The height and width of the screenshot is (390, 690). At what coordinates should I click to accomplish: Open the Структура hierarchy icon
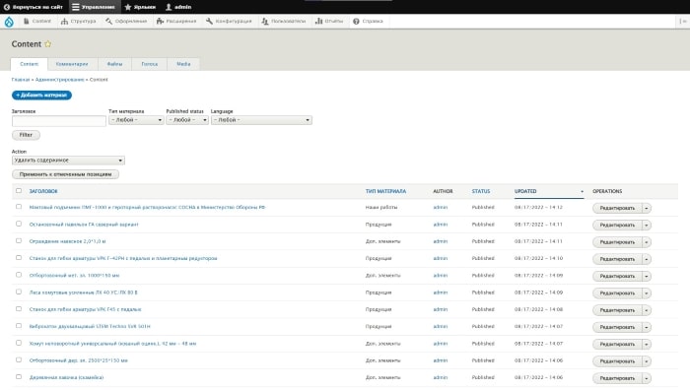(x=64, y=21)
